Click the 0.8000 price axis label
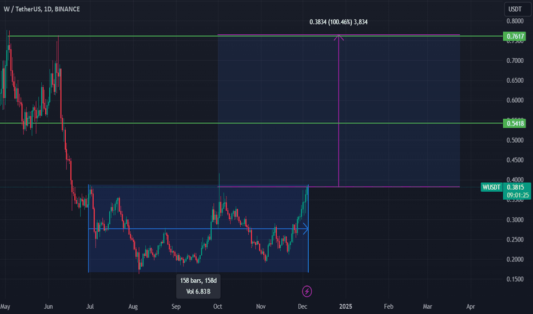This screenshot has width=533, height=314. (515, 21)
